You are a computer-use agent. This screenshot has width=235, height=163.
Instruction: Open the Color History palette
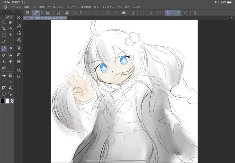(x=19, y=61)
